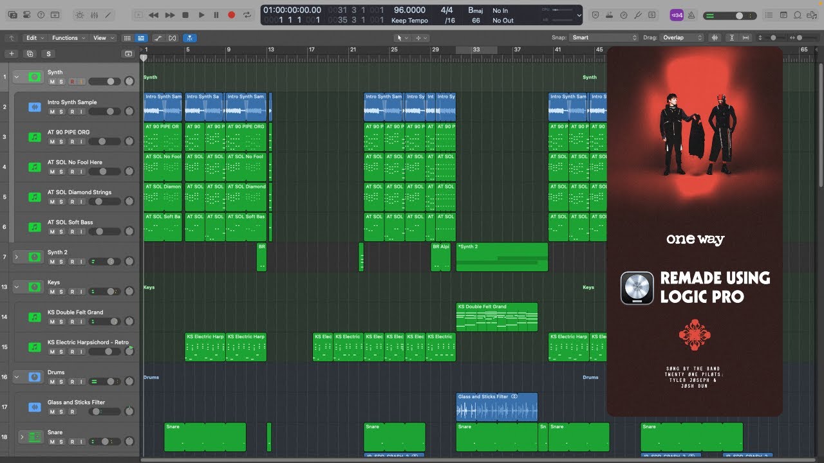Viewport: 824px width, 463px height.
Task: Open the Edit menu
Action: [35, 38]
